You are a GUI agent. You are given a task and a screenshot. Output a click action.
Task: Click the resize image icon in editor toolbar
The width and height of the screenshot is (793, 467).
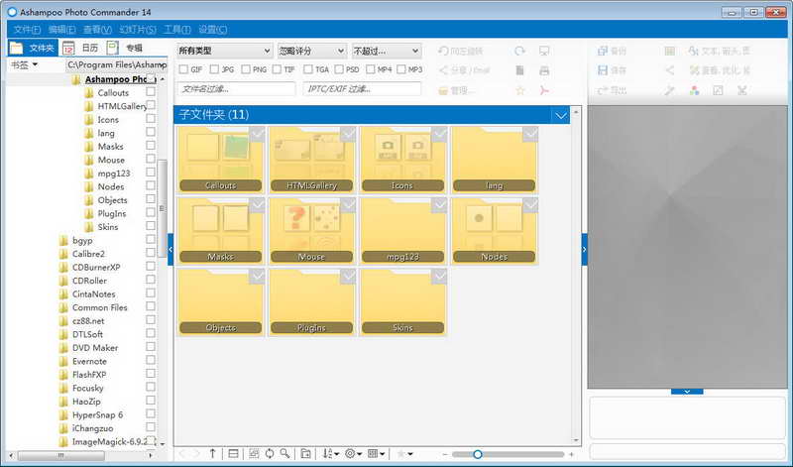718,90
